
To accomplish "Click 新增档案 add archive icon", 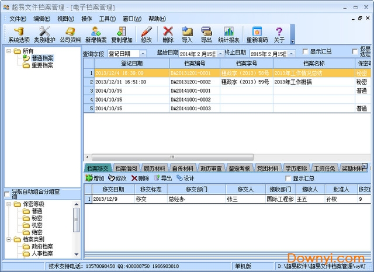I will pos(96,34).
